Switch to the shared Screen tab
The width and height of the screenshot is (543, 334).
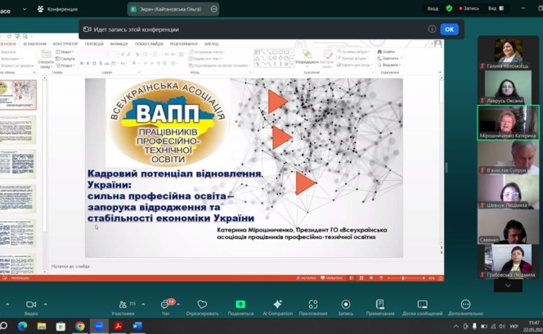(x=173, y=9)
